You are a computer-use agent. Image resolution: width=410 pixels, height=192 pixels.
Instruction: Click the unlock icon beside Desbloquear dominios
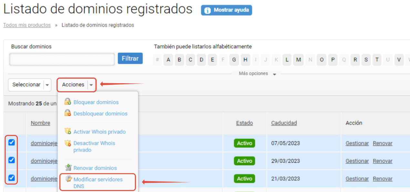(x=67, y=113)
